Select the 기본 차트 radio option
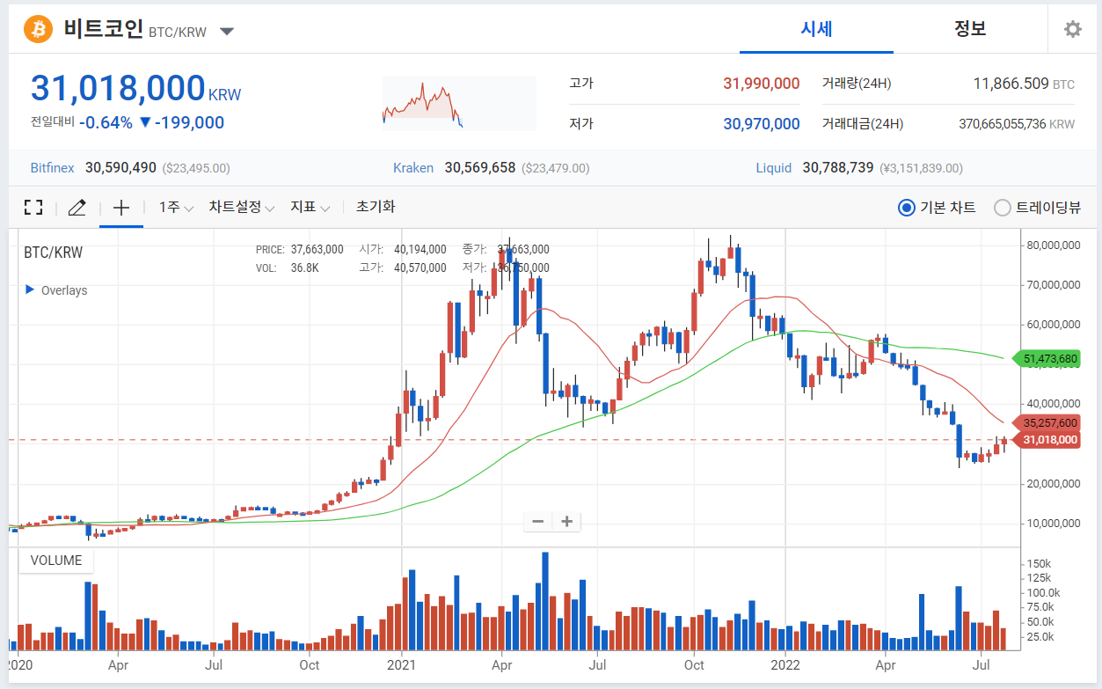 coord(937,208)
